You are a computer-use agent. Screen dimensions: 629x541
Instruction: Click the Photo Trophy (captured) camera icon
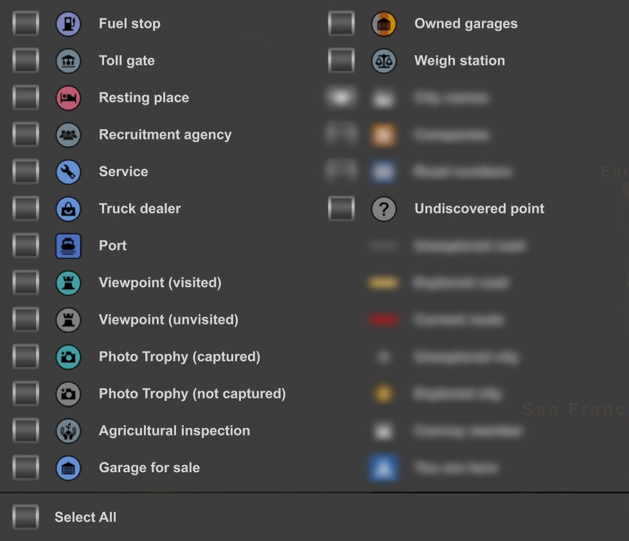[x=68, y=357]
